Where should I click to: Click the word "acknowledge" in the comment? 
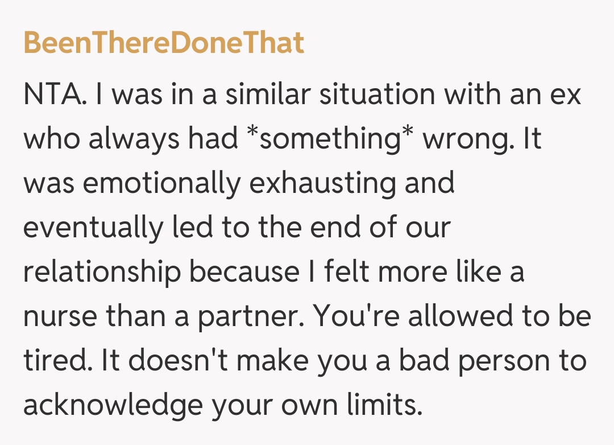[x=113, y=405]
